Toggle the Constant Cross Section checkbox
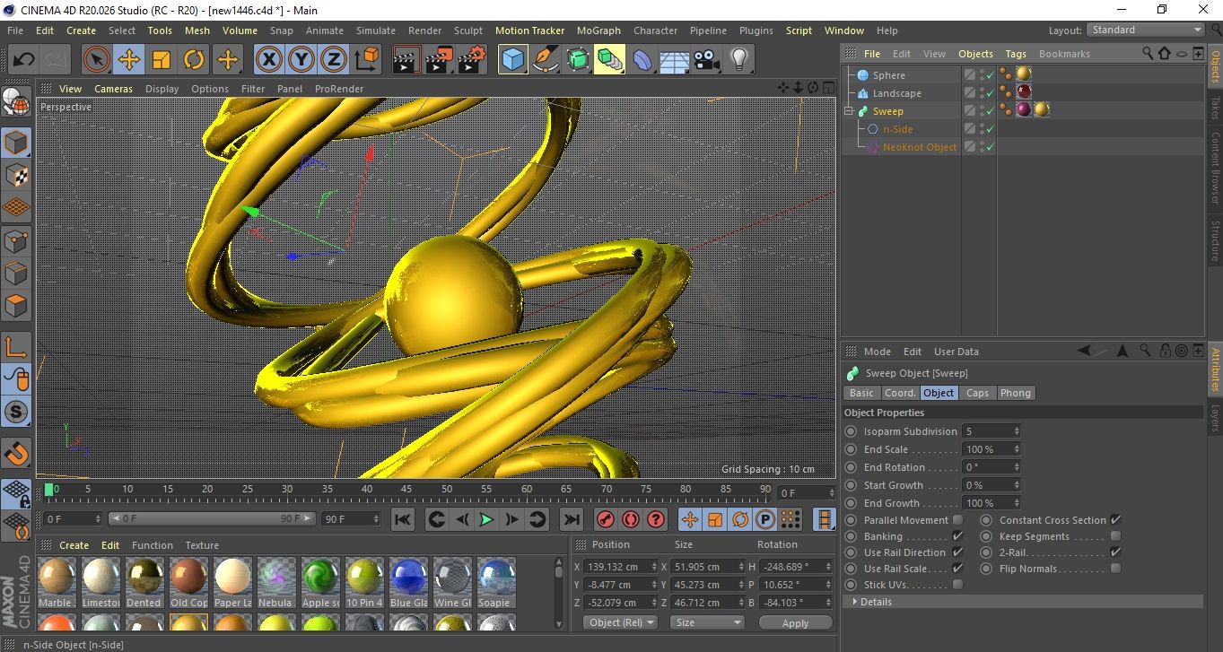 tap(1115, 520)
